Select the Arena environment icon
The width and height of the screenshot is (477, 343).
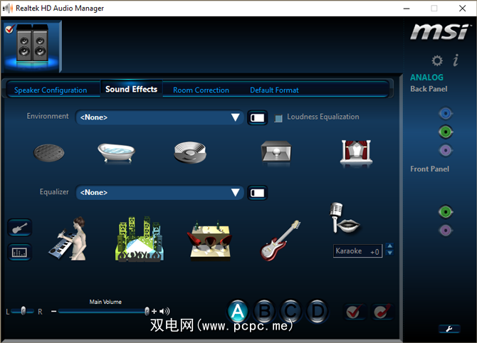pyautogui.click(x=190, y=153)
